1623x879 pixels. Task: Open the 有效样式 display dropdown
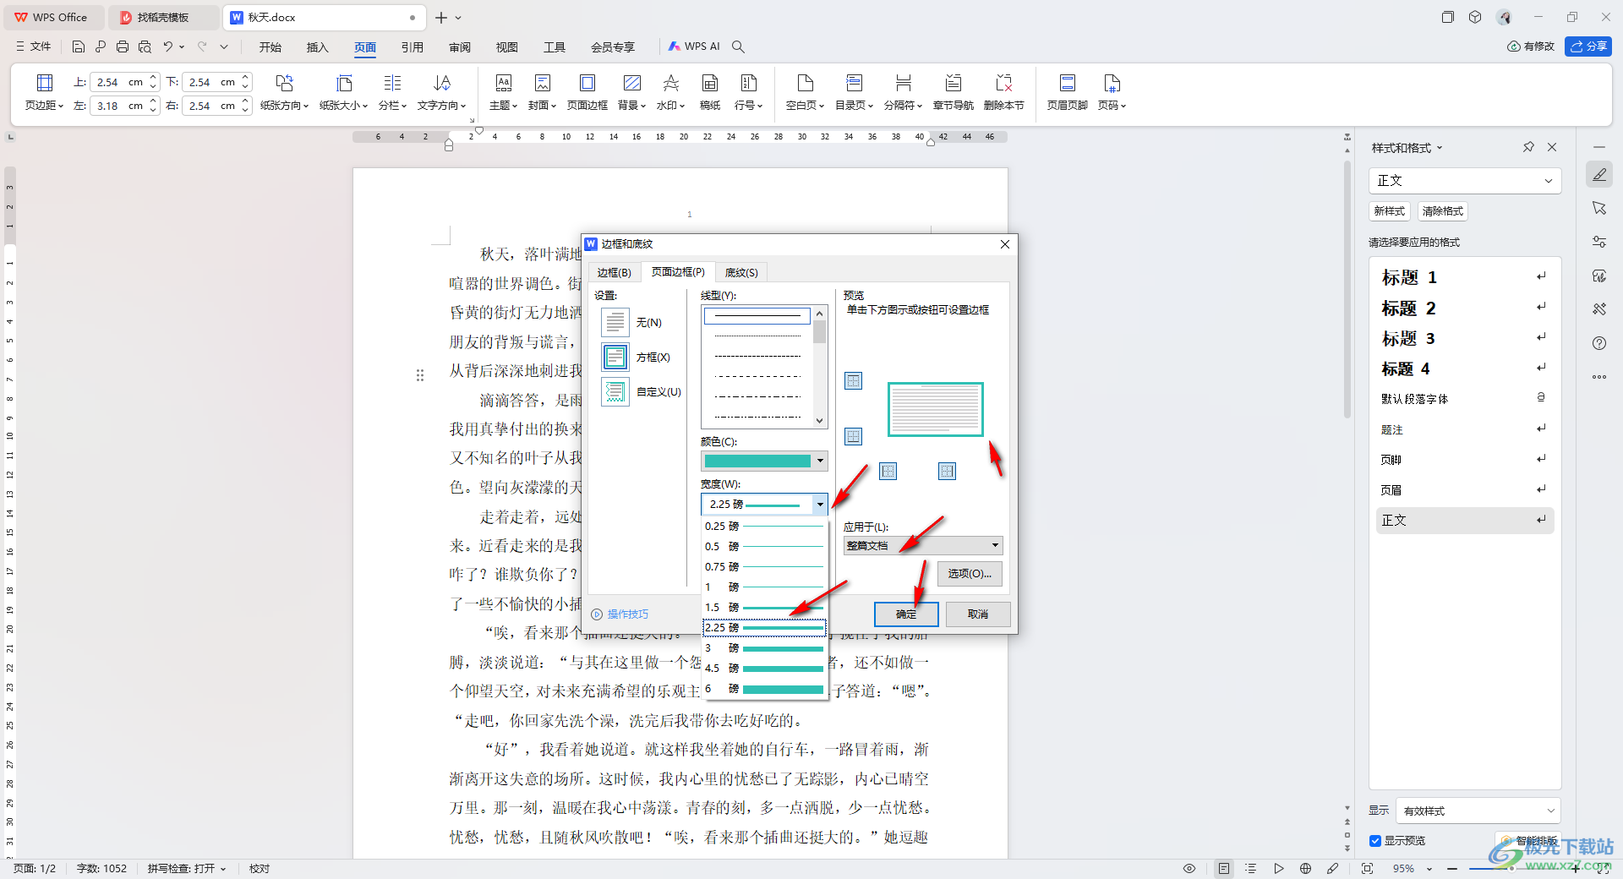point(1478,811)
